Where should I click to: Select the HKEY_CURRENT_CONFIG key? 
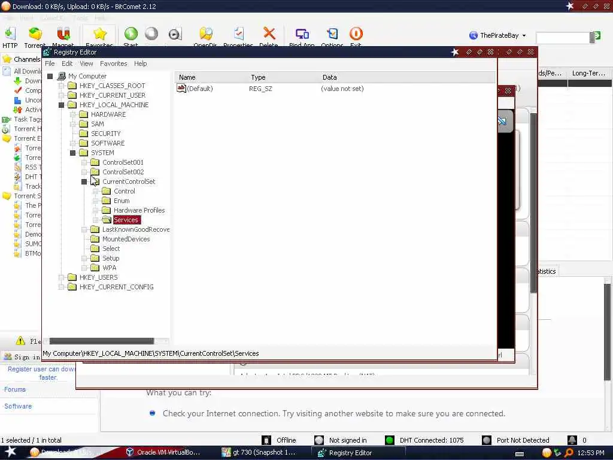click(116, 287)
